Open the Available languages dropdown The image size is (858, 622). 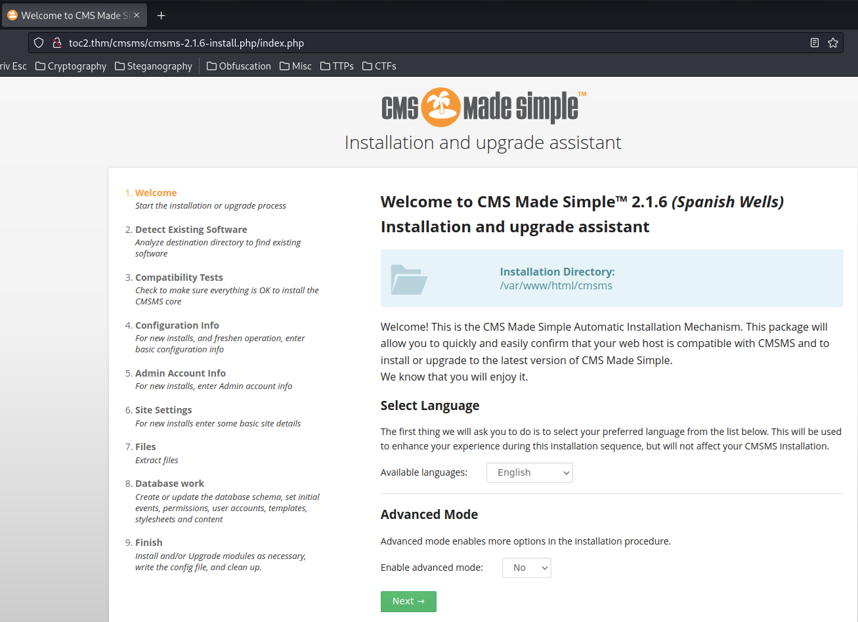point(530,472)
